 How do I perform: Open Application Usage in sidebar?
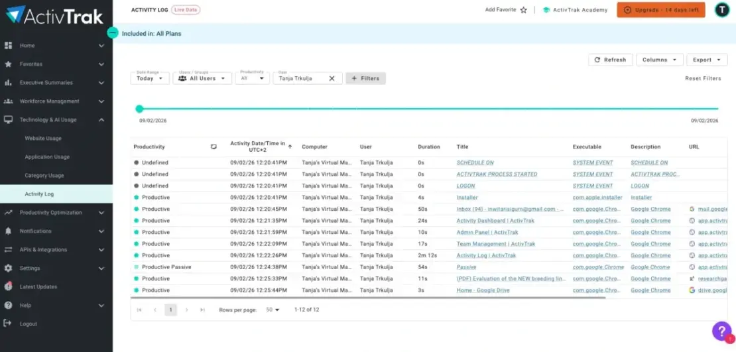coord(47,156)
